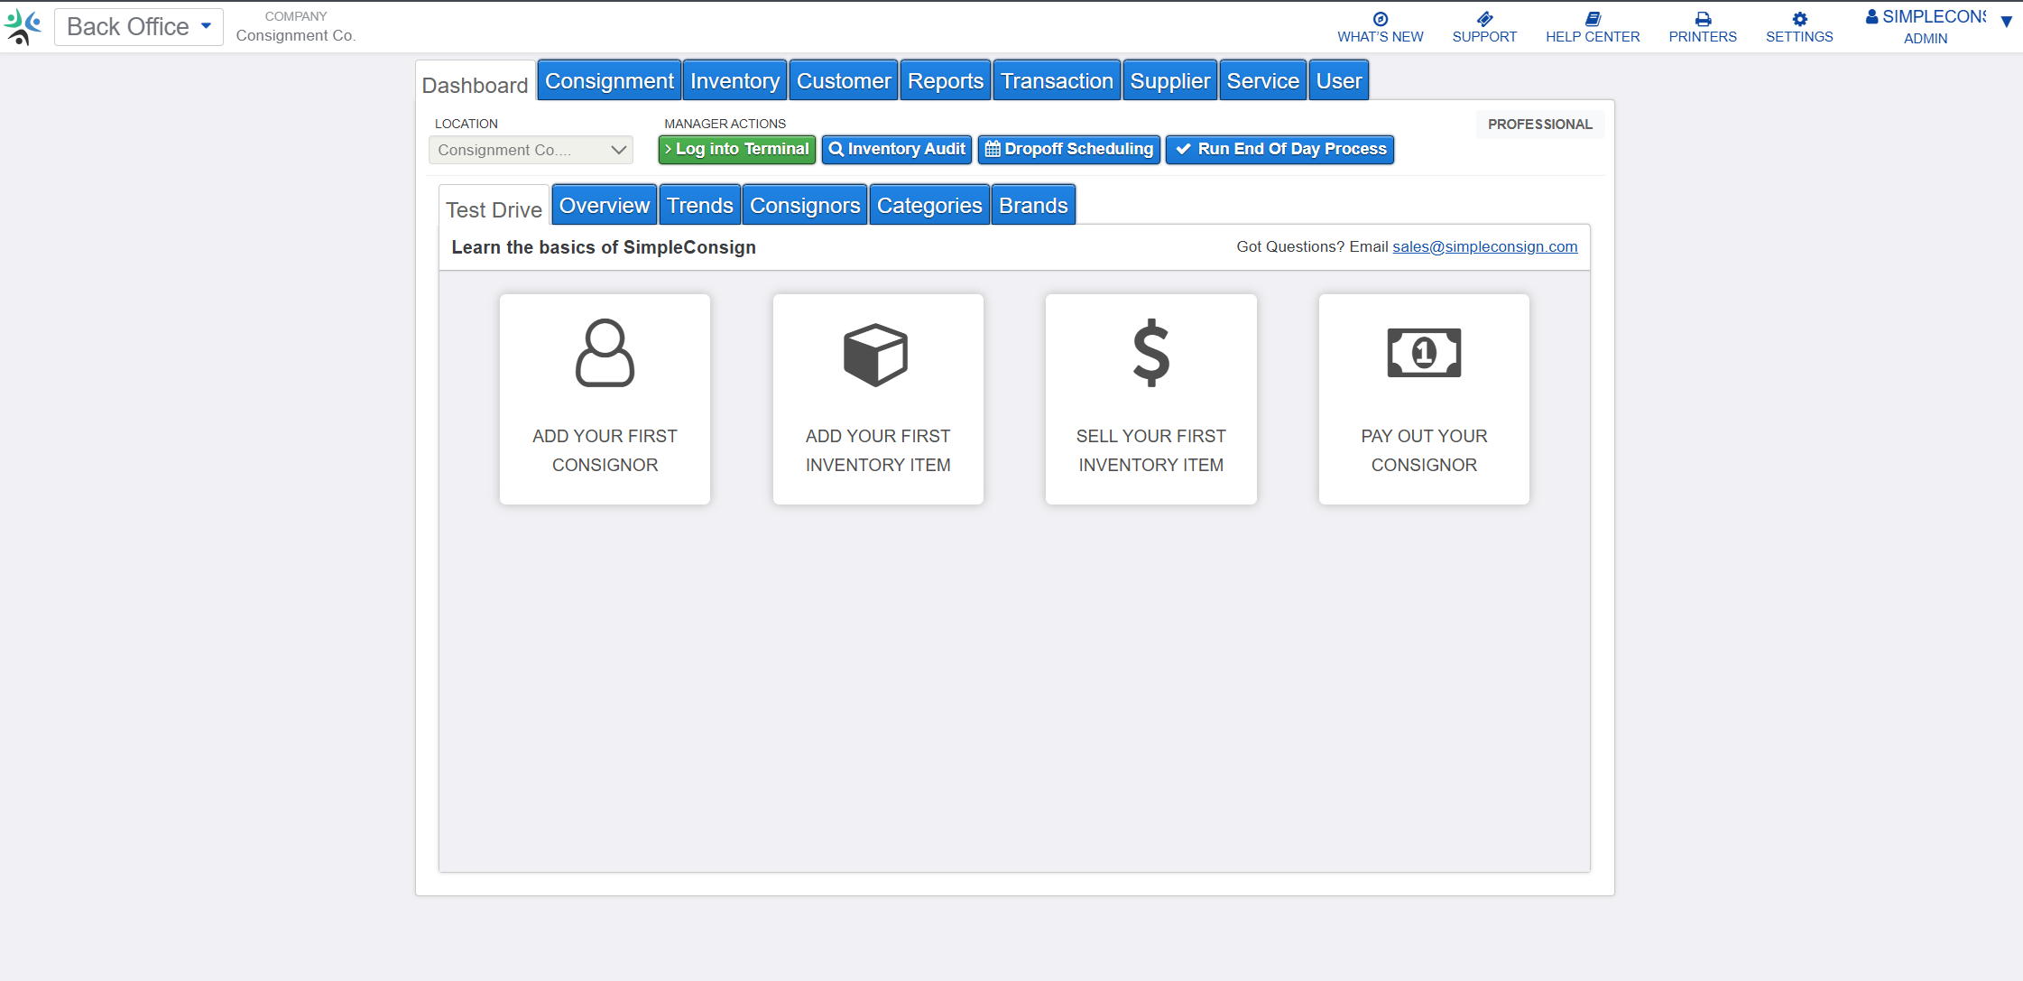Expand the Back Office dropdown
The height and width of the screenshot is (981, 2023).
point(139,27)
